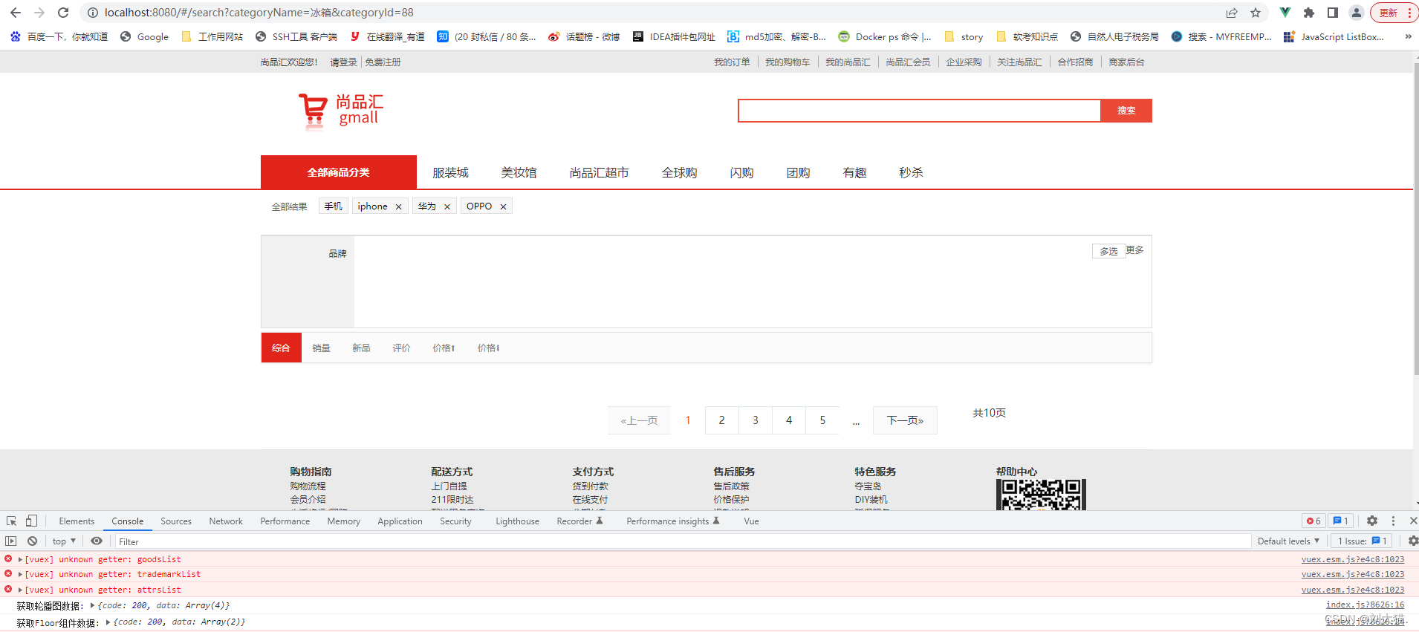Switch to the Sources tab

coord(176,521)
